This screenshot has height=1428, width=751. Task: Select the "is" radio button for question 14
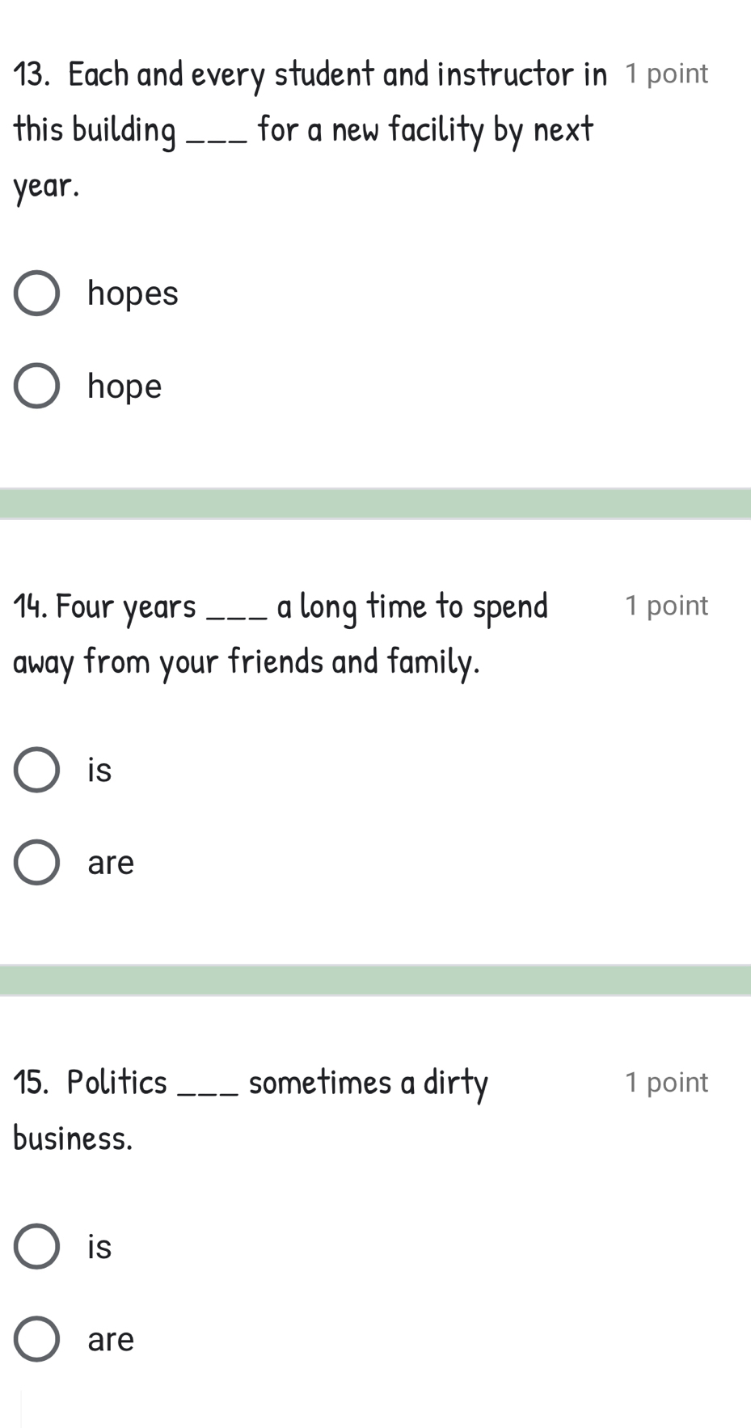(36, 769)
